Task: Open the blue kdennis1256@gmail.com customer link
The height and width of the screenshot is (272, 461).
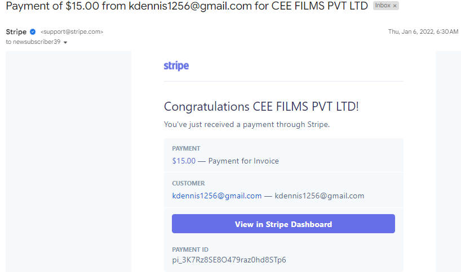Action: tap(216, 196)
